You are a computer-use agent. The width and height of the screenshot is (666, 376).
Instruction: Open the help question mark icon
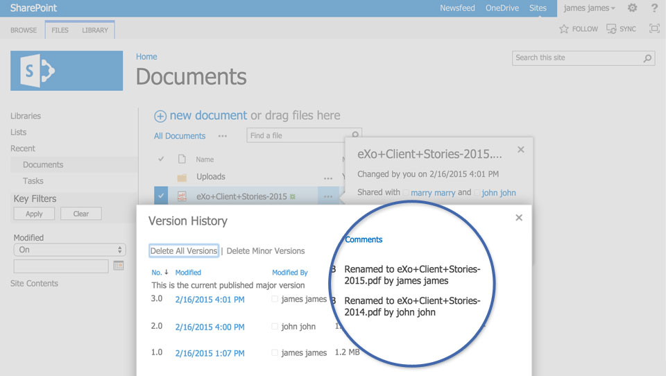[654, 8]
